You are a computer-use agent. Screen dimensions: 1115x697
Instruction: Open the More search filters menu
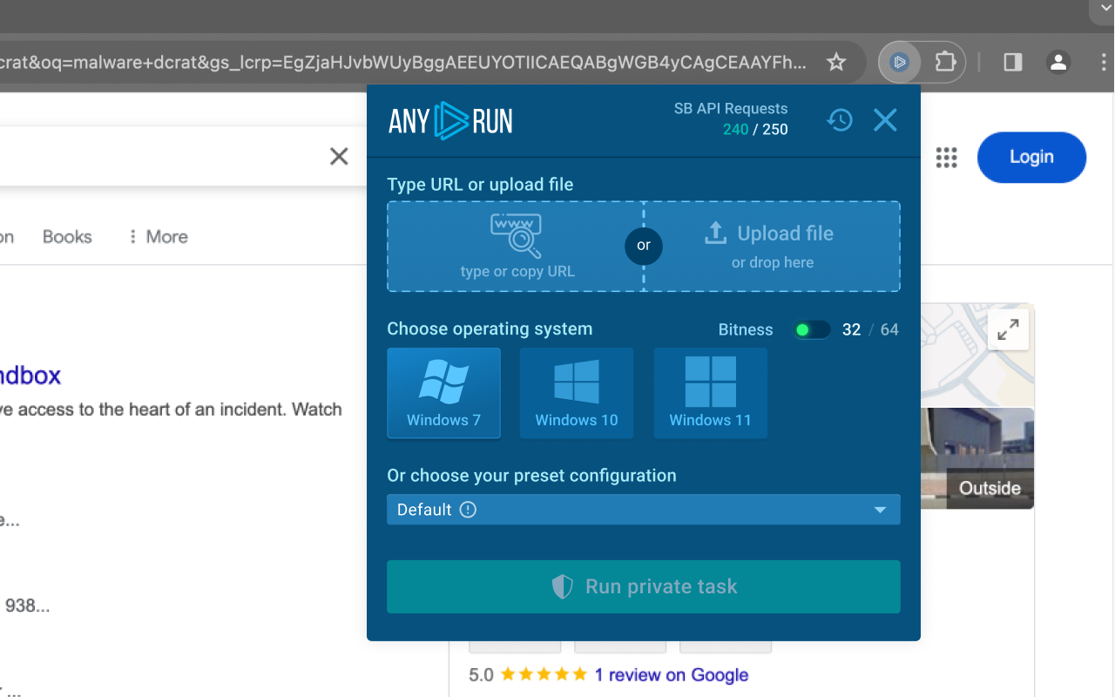click(x=158, y=237)
